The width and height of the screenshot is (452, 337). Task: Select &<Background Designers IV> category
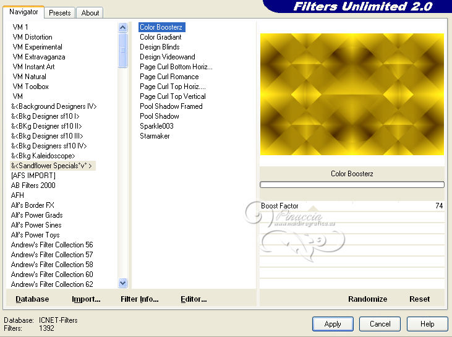54,106
